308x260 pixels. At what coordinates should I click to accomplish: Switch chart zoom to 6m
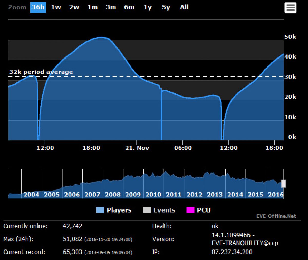click(x=129, y=7)
